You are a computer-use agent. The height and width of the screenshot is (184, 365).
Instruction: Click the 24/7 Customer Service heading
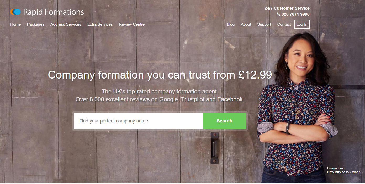(x=287, y=8)
